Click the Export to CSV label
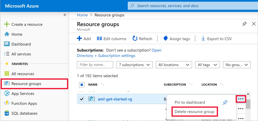The image size is (258, 121). [219, 39]
